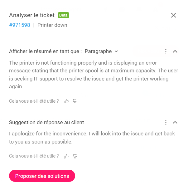Collapse the résumé summary section
188x190 pixels.
pyautogui.click(x=175, y=51)
